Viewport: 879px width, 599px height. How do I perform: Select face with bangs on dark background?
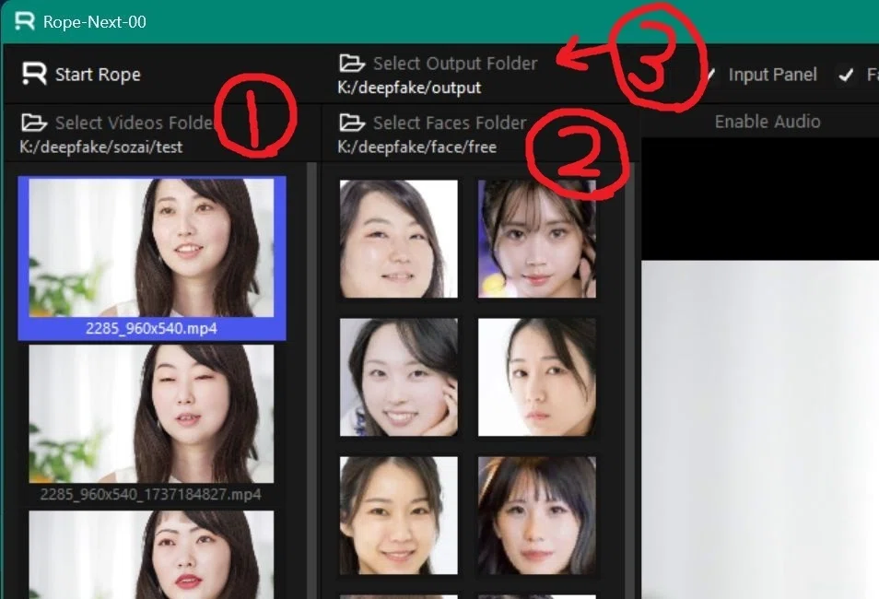pyautogui.click(x=537, y=515)
